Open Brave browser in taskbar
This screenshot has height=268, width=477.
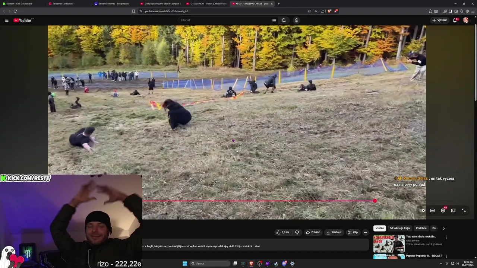click(x=251, y=264)
